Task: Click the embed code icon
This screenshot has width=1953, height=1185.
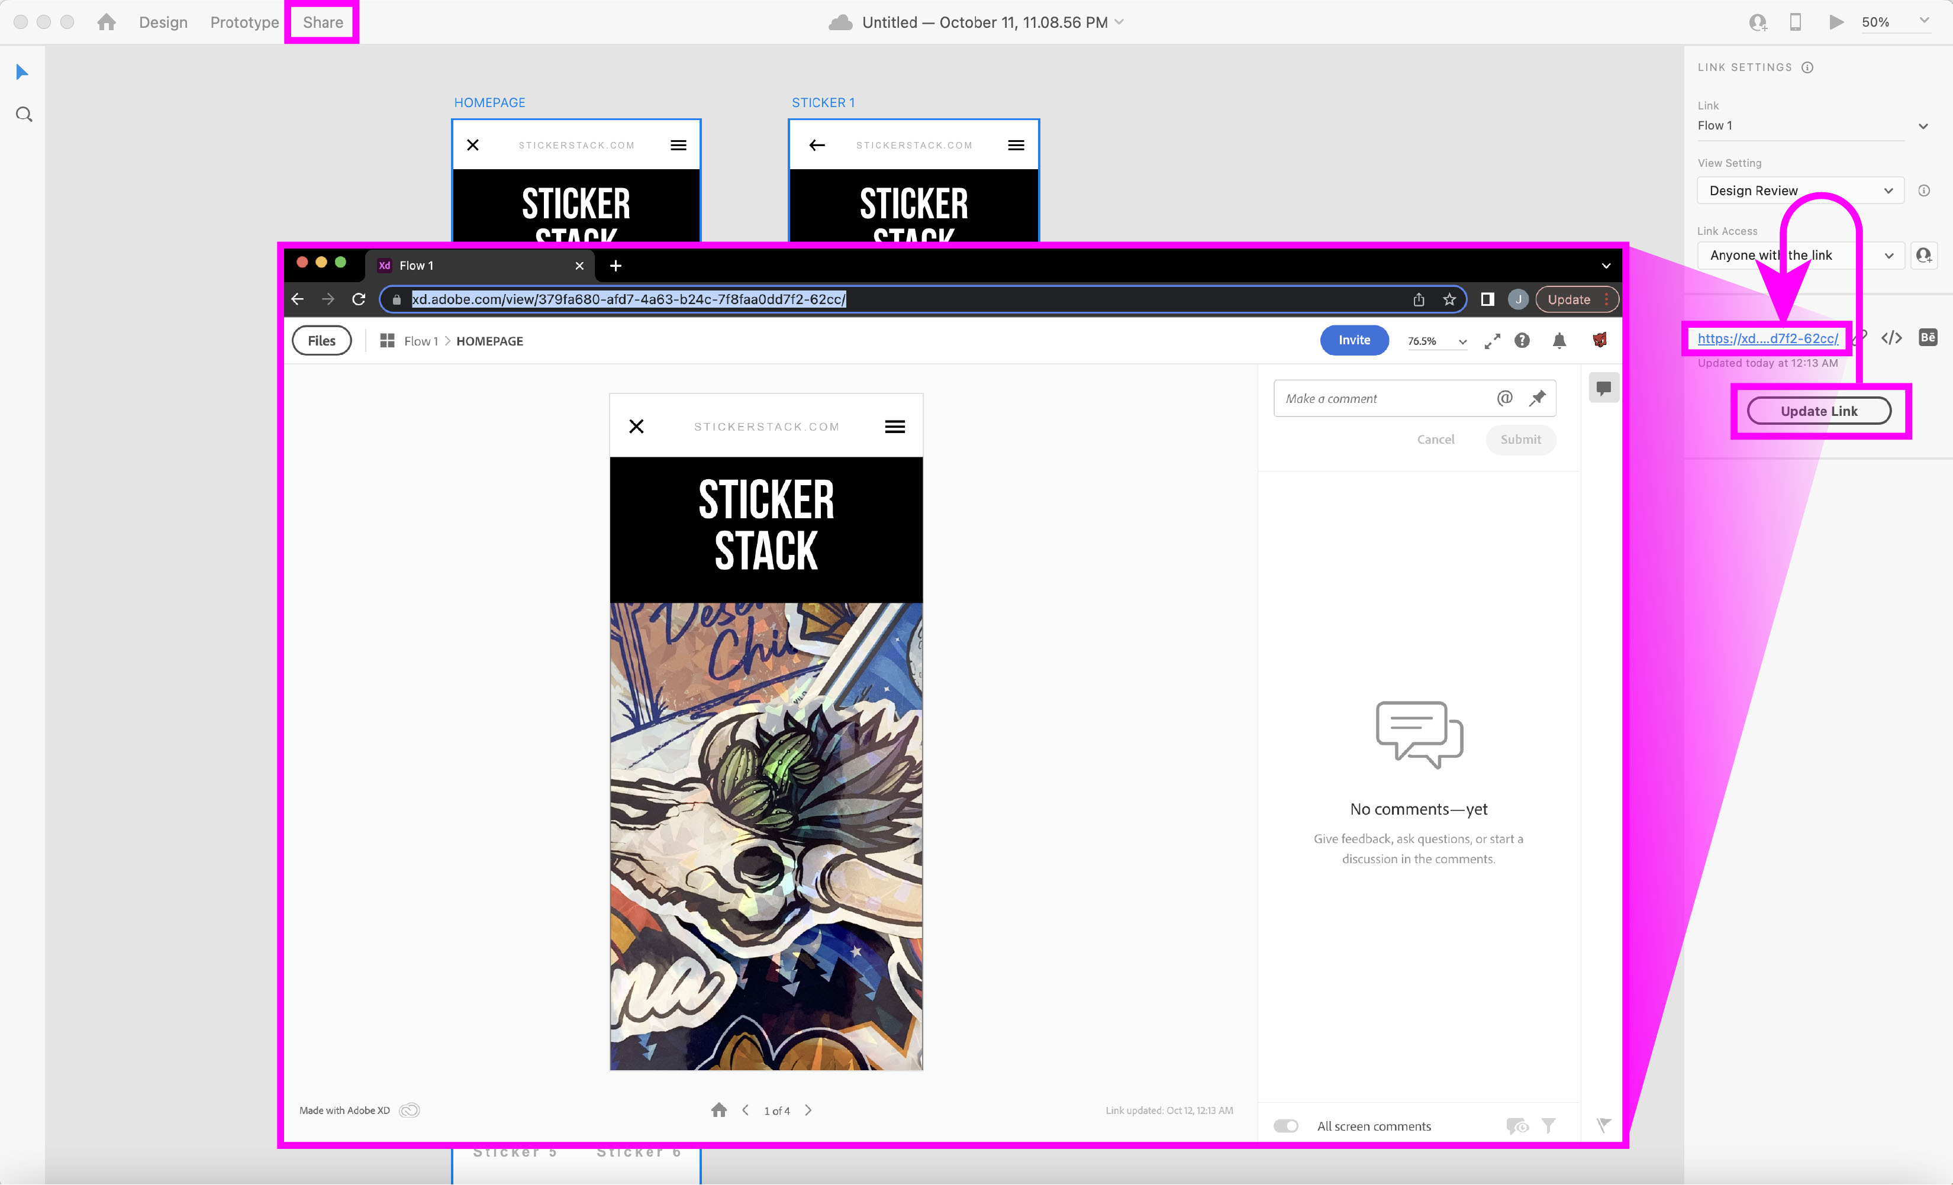Action: [x=1891, y=338]
